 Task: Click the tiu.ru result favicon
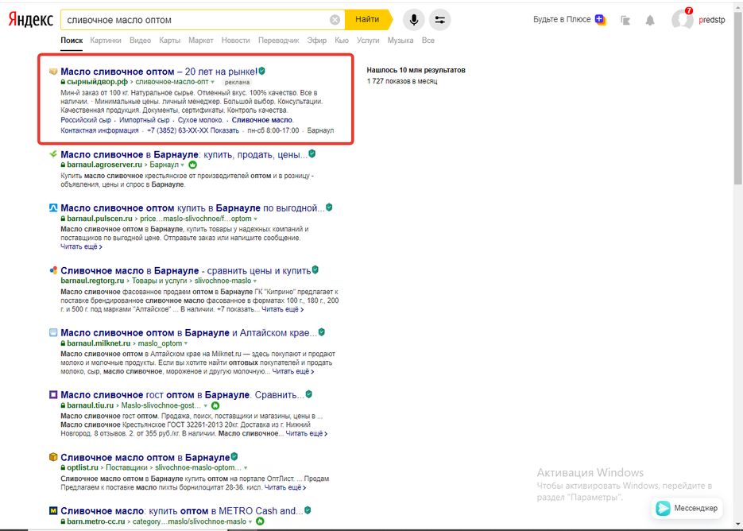point(53,394)
